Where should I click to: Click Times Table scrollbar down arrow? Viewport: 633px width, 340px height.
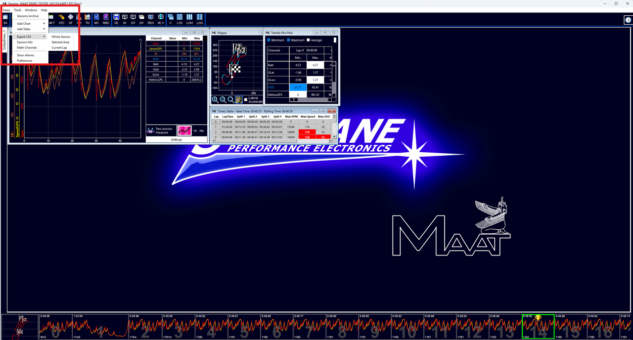click(x=335, y=135)
